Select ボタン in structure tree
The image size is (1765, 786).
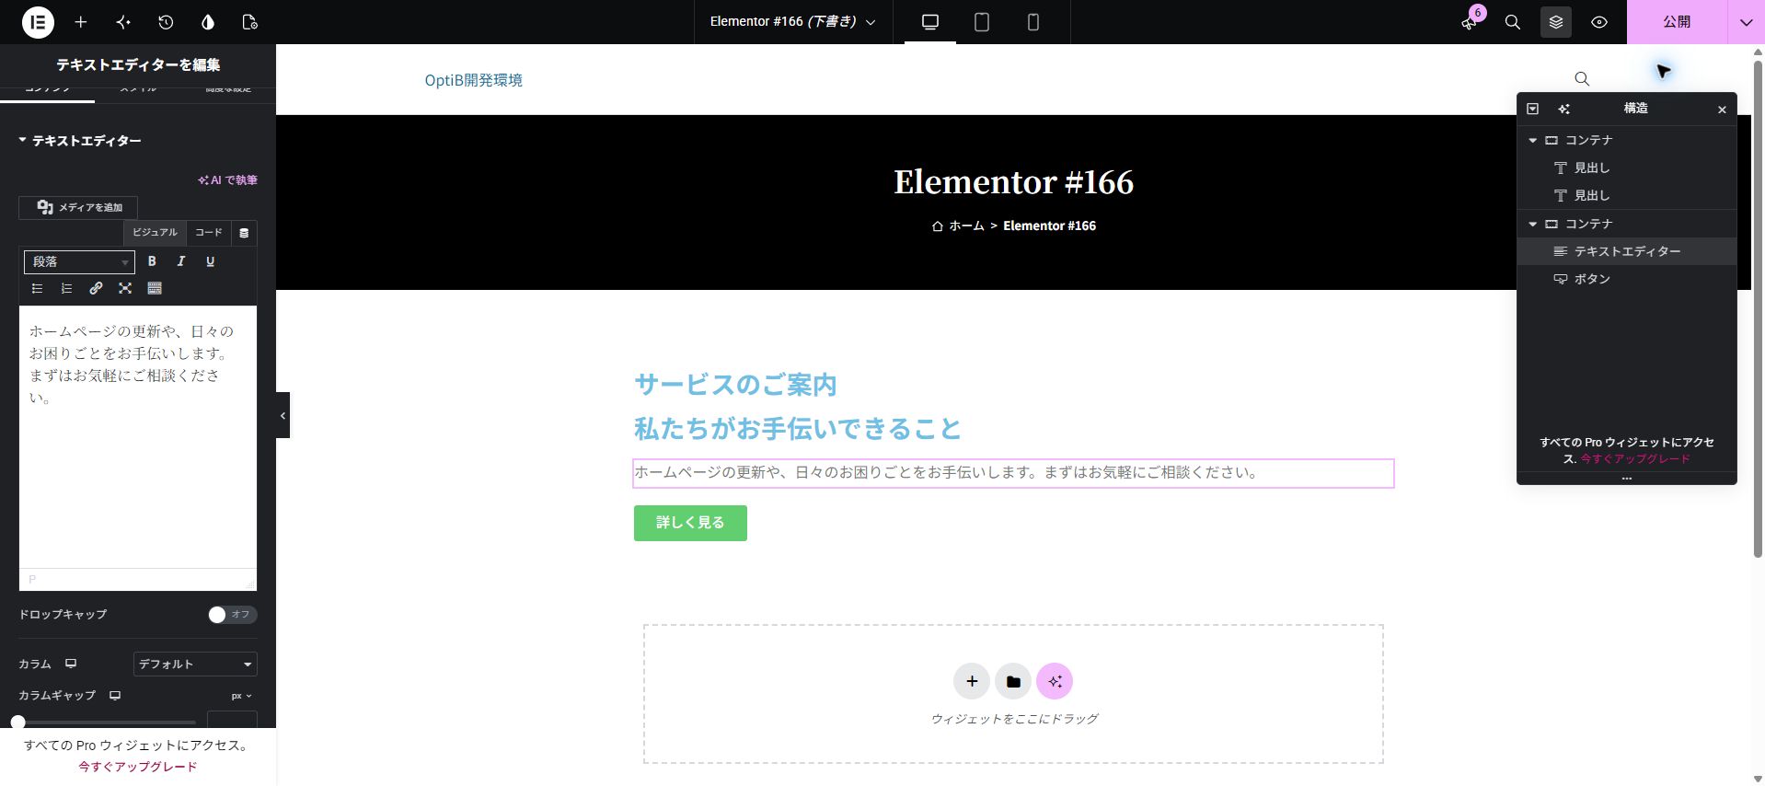tap(1626, 279)
